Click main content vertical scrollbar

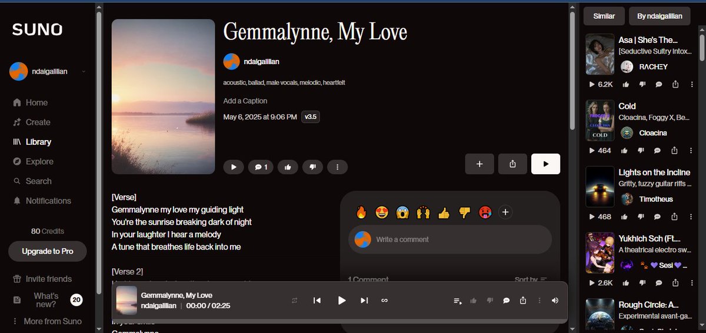point(572,71)
